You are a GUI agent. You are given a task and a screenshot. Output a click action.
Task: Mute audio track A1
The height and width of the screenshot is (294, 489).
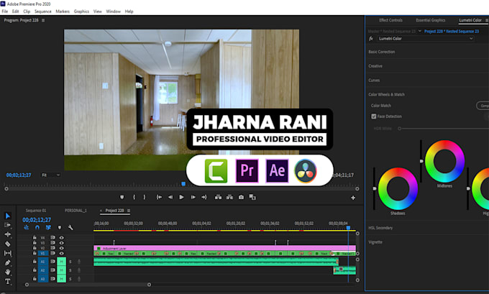pyautogui.click(x=61, y=262)
